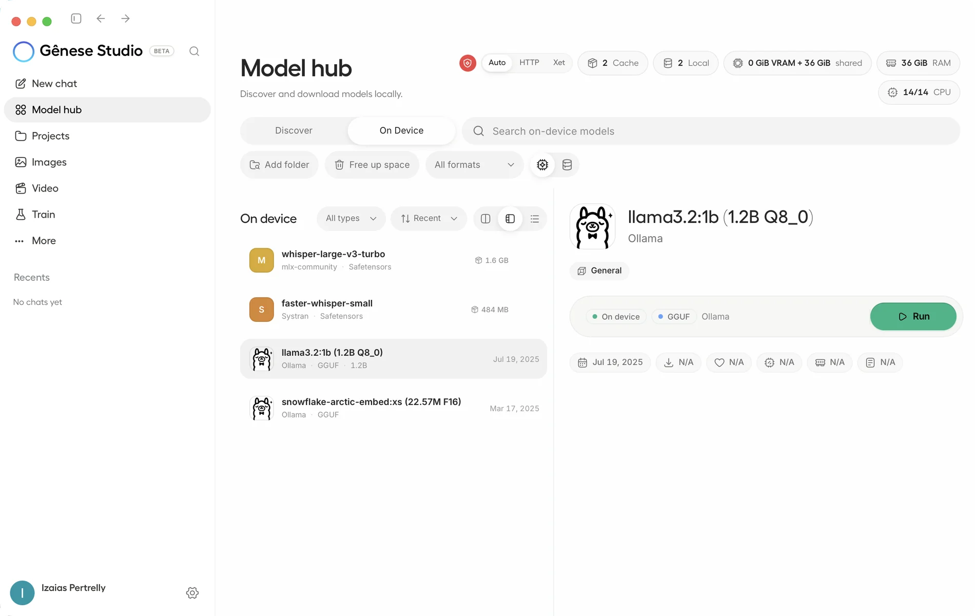
Task: Select the snowflake-arctic-embed:xs model row
Action: [394, 408]
